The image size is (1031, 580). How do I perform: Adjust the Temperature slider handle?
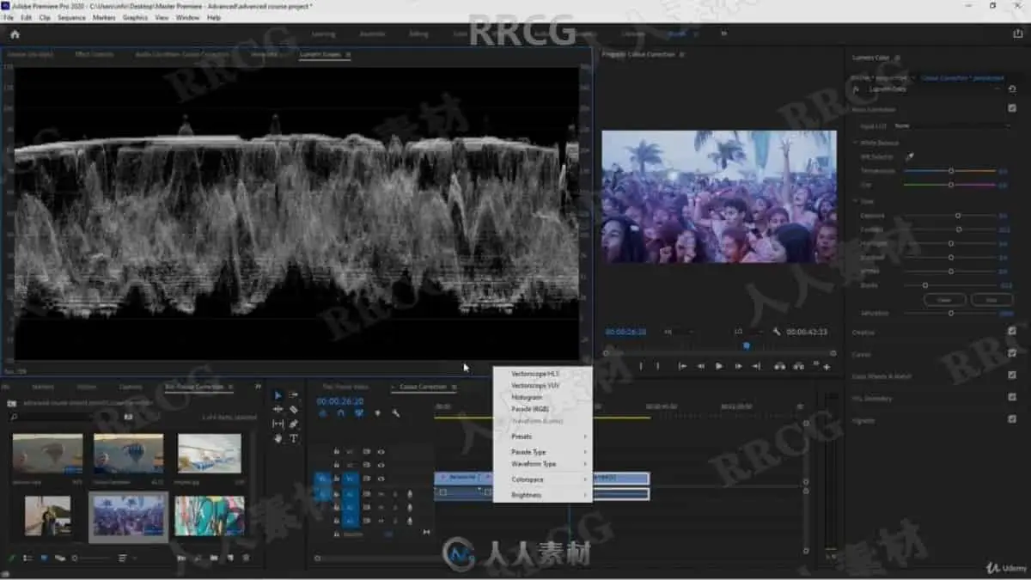951,171
